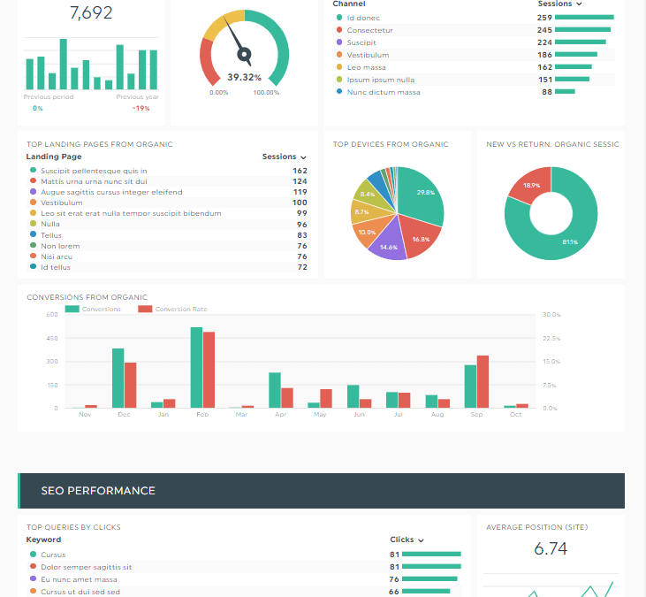This screenshot has width=646, height=597.
Task: Click the gauge needle showing 39.32%
Action: point(237,40)
